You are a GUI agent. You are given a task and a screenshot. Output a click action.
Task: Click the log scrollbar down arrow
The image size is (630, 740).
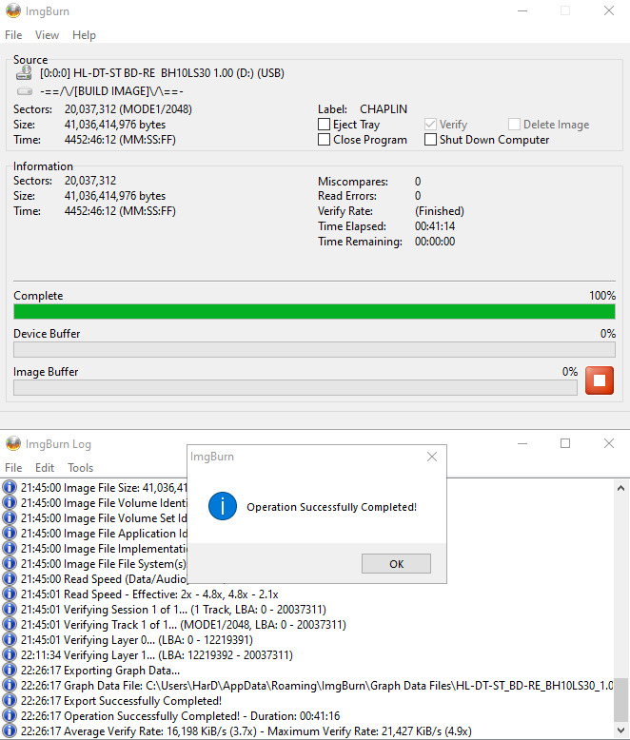[621, 731]
